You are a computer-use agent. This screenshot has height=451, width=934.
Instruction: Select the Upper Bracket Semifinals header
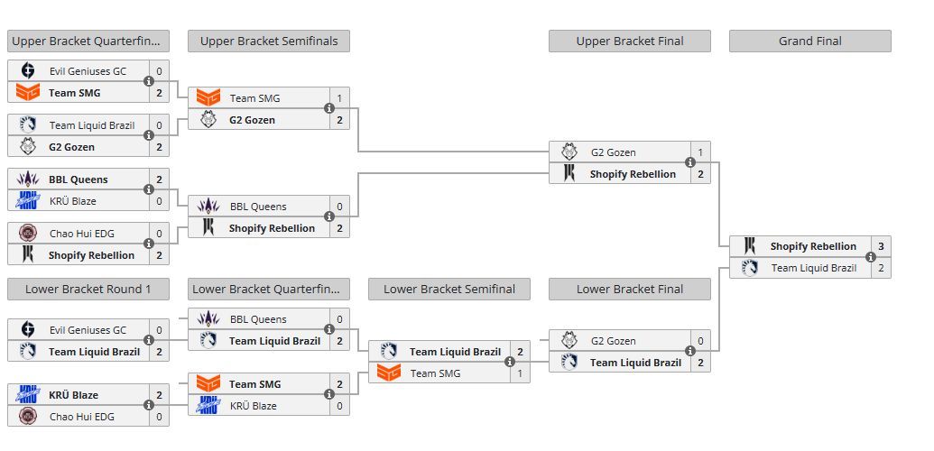(x=268, y=41)
